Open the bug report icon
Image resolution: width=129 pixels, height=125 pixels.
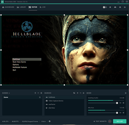110,7
